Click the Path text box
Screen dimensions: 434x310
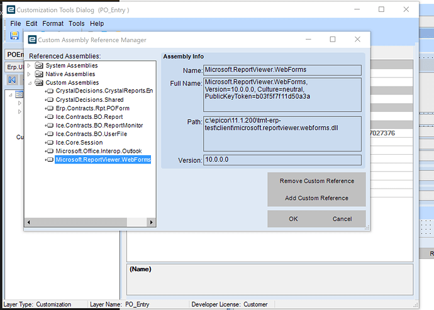coord(282,134)
